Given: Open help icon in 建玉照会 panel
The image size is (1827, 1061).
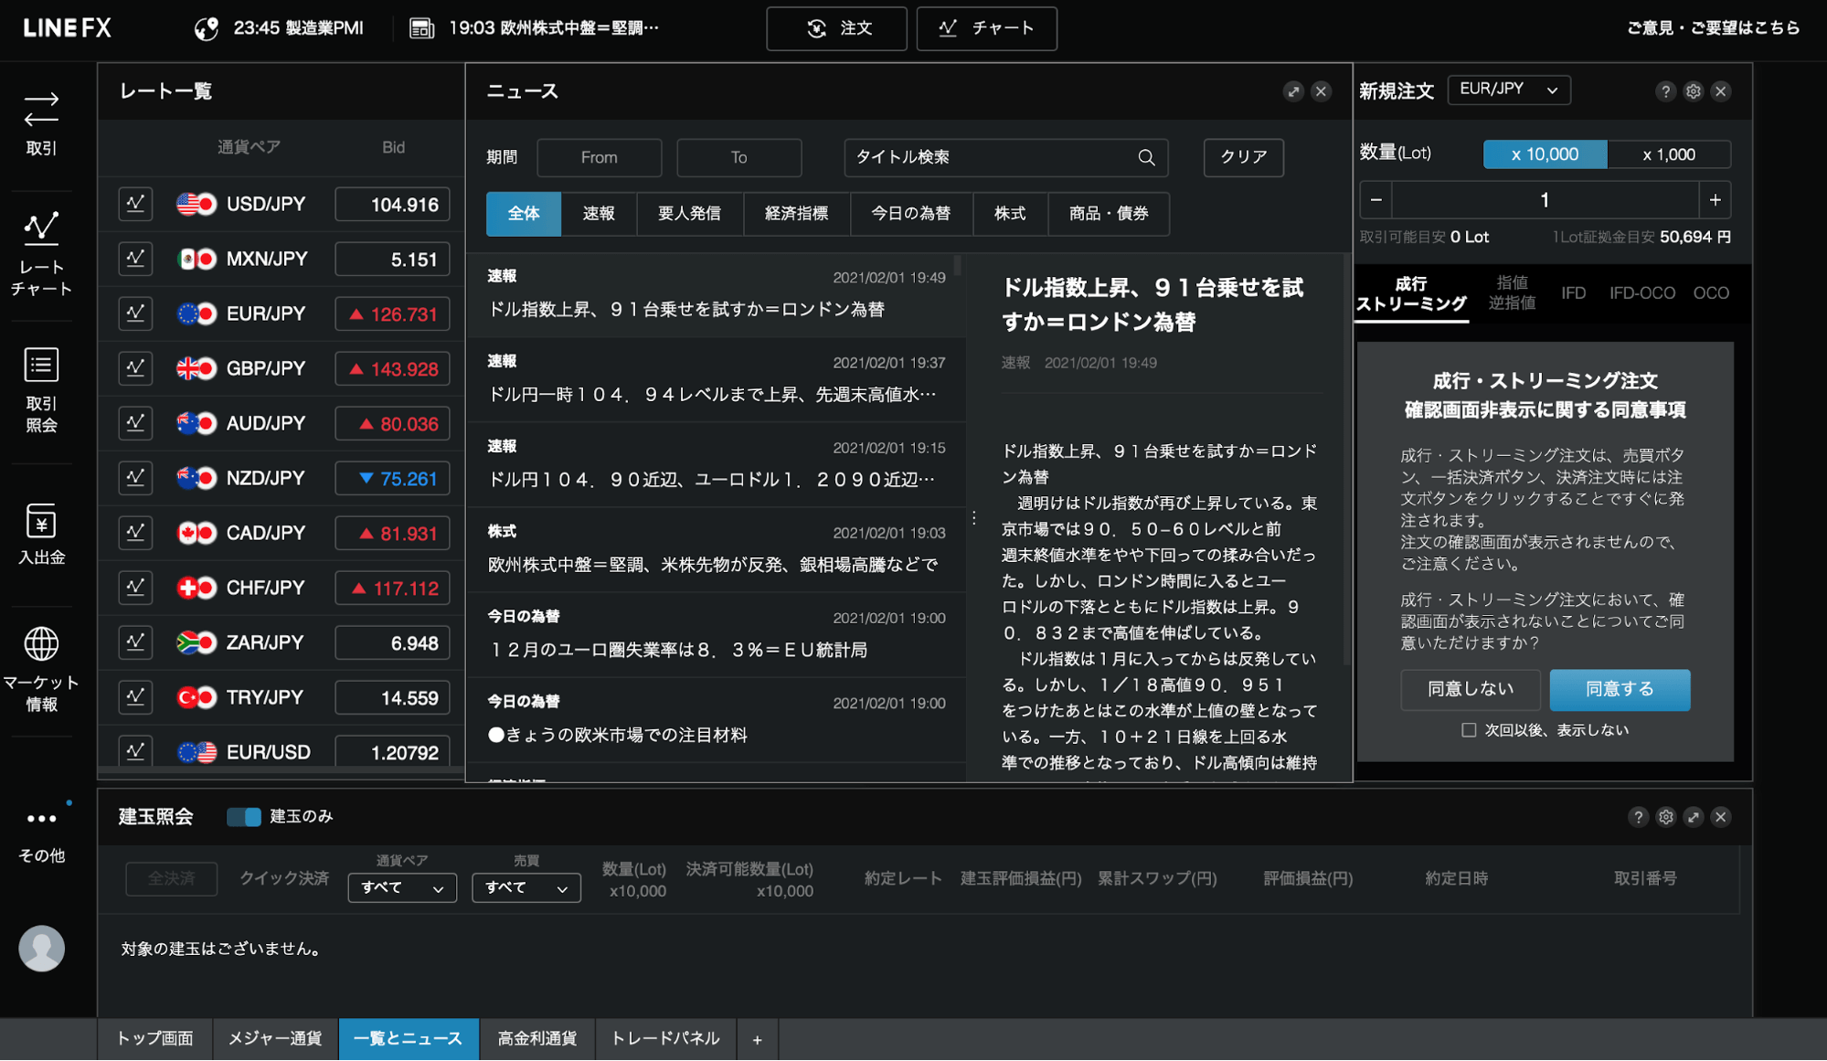Looking at the screenshot, I should pyautogui.click(x=1638, y=817).
